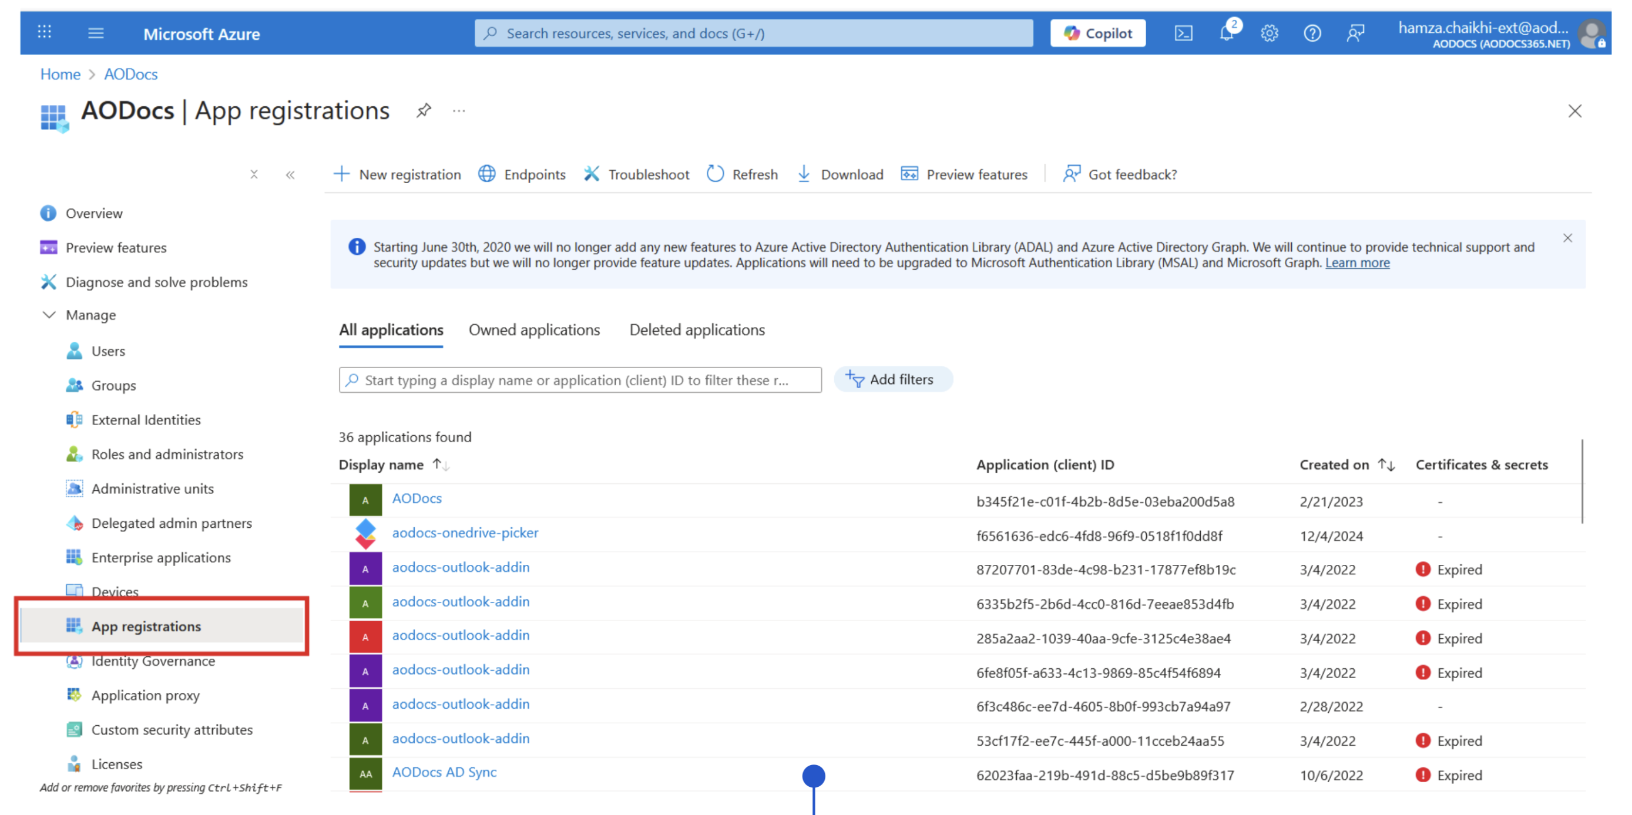Click Expired status for AODocs AD Sync
Screen dimensions: 1632x815
pyautogui.click(x=1448, y=775)
